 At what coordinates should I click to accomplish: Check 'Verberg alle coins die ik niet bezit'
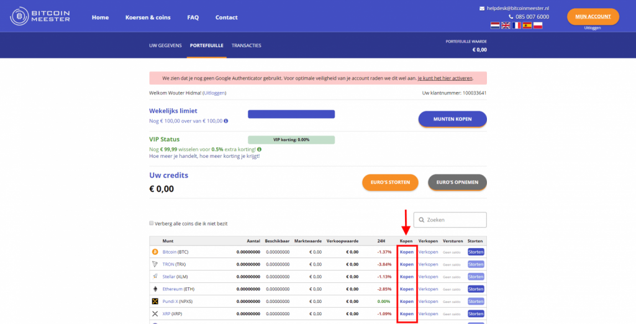coord(152,223)
